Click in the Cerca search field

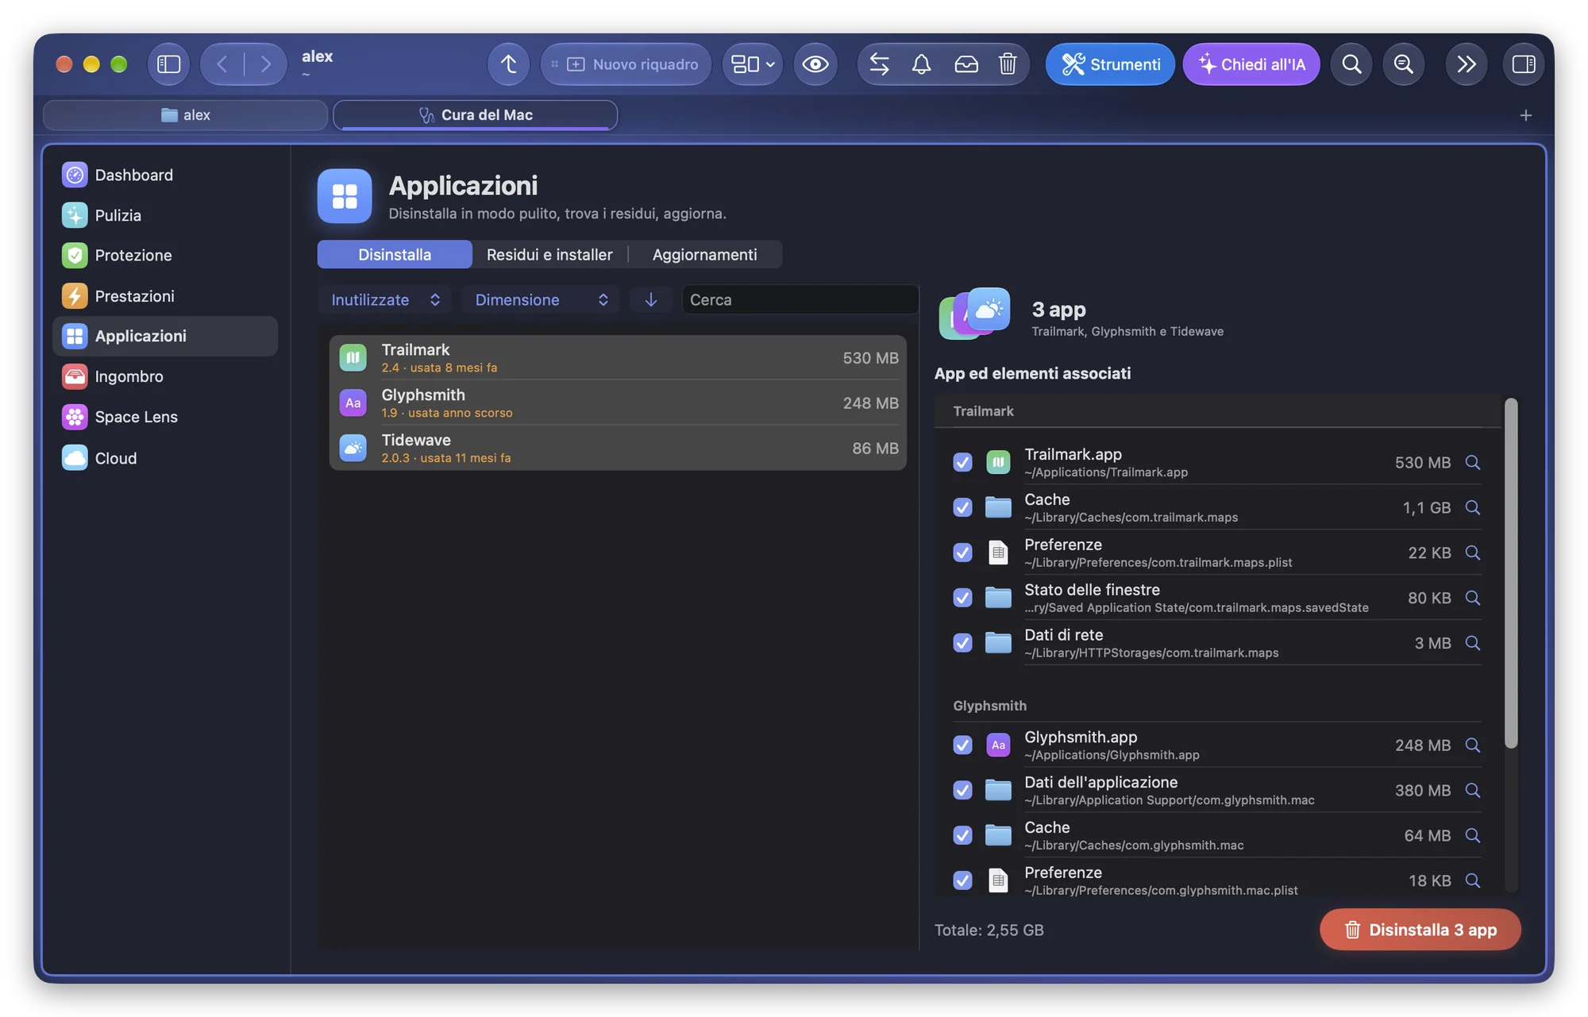[800, 299]
